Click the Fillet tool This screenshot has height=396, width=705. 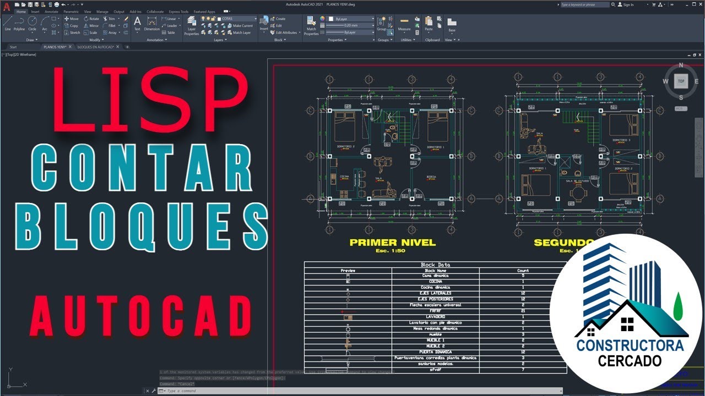point(110,25)
